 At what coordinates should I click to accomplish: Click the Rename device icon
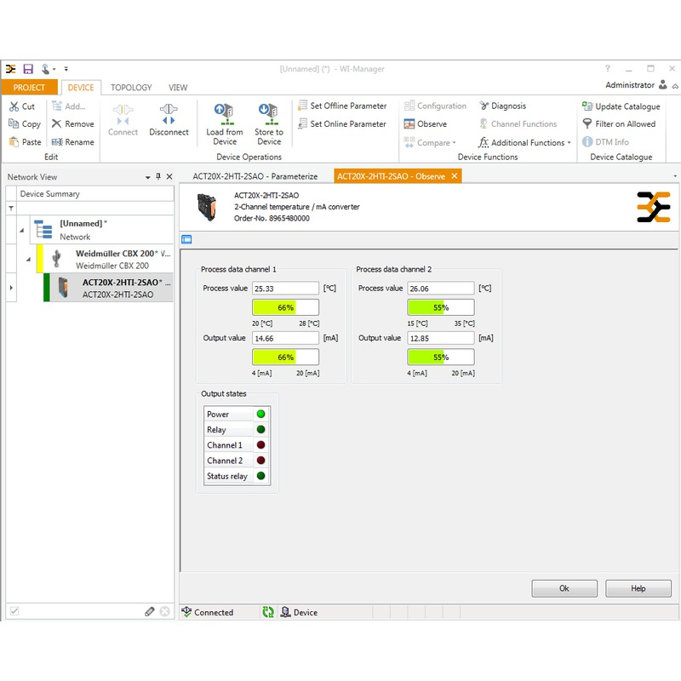(x=57, y=142)
